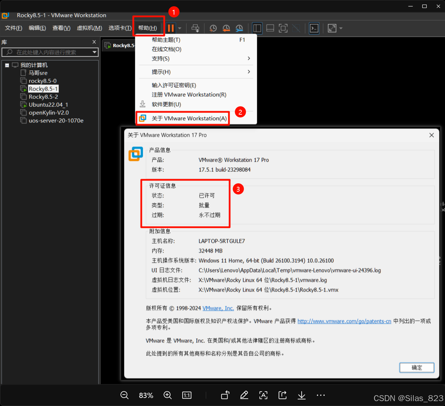Image resolution: width=445 pixels, height=406 pixels.
Task: Open snapshot manager with the clock-wrench icon
Action: point(239,28)
